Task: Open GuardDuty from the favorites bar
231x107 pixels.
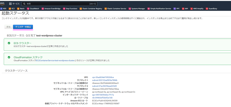Action: coord(212,9)
